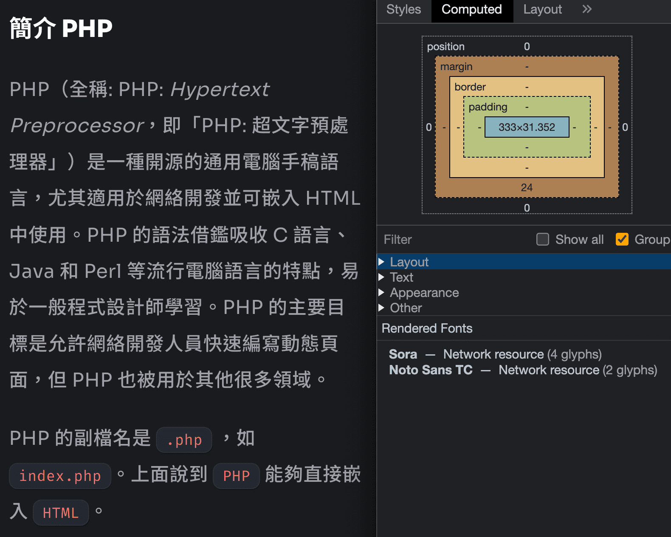The image size is (671, 537).
Task: Show more tabs via double-chevron icon
Action: click(587, 9)
